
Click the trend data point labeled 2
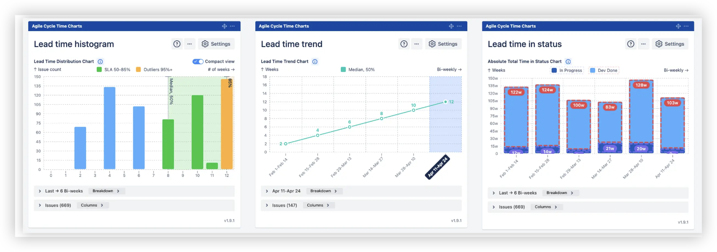285,144
